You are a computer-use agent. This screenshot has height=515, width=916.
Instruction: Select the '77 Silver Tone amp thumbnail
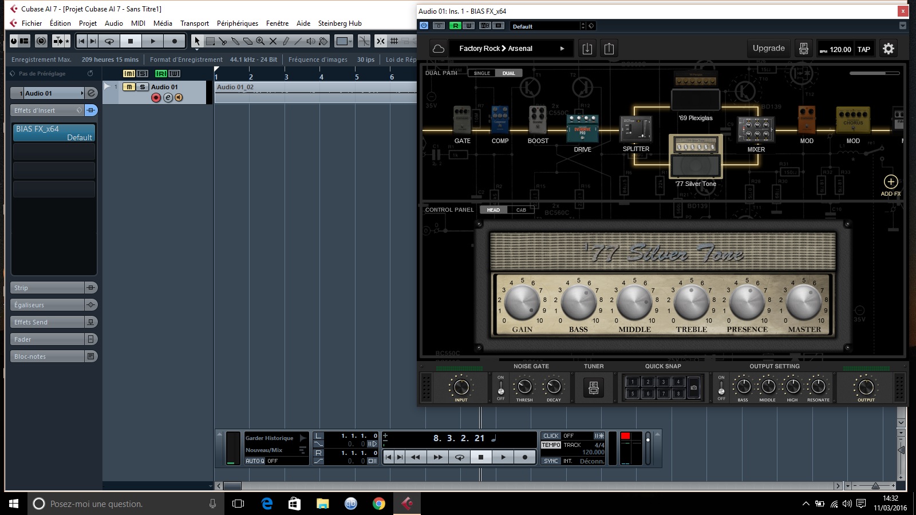(696, 157)
